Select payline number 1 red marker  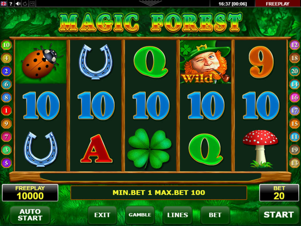(6, 110)
